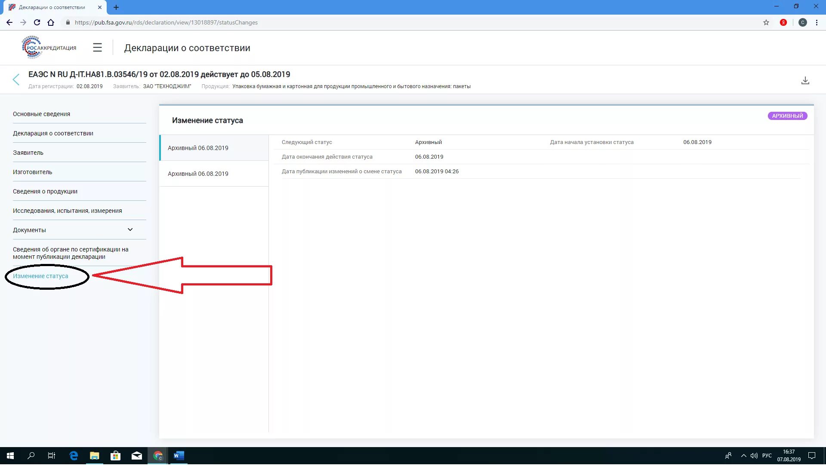The height and width of the screenshot is (466, 826).
Task: Open a new browser tab
Action: [x=116, y=7]
